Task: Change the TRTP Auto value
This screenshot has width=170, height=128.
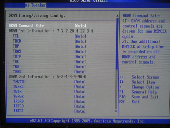Action: [x=80, y=57]
